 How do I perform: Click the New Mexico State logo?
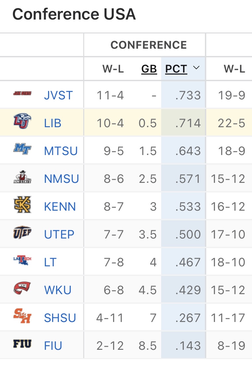22,177
